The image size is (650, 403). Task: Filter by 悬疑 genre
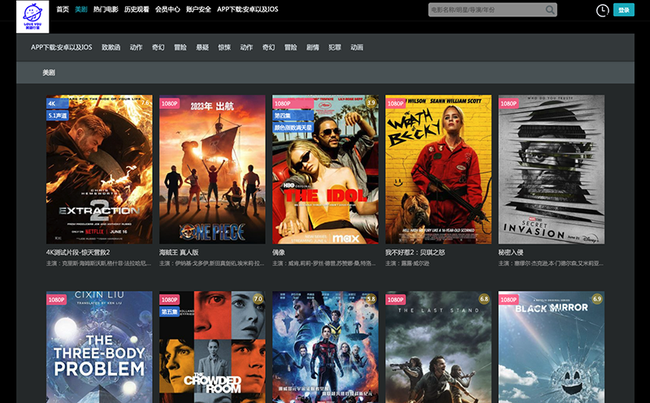(202, 47)
